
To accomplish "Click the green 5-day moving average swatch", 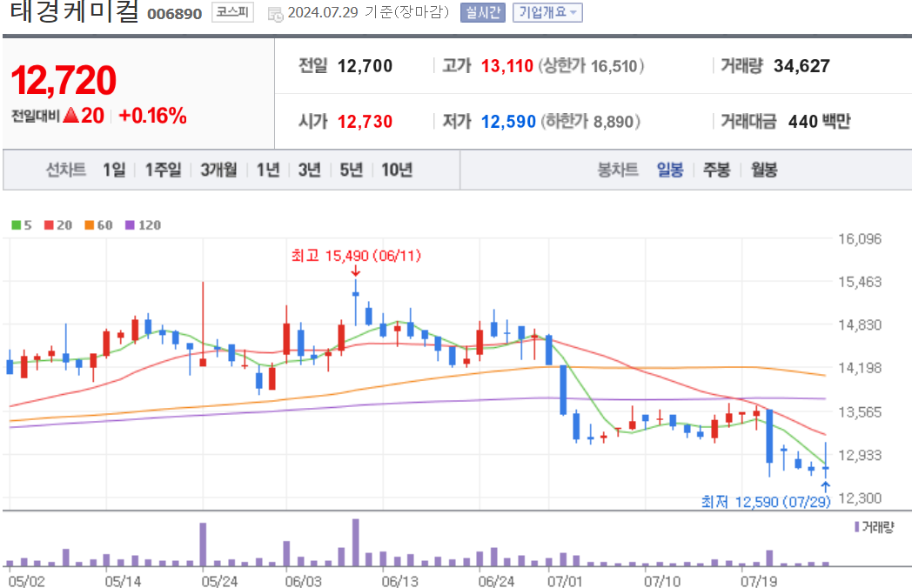I will 17,225.
